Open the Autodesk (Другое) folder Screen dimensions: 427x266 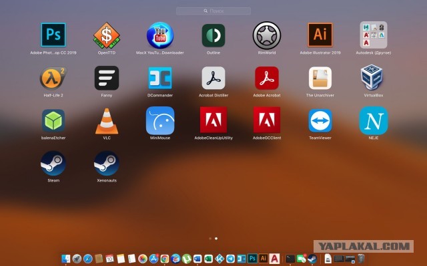click(374, 35)
